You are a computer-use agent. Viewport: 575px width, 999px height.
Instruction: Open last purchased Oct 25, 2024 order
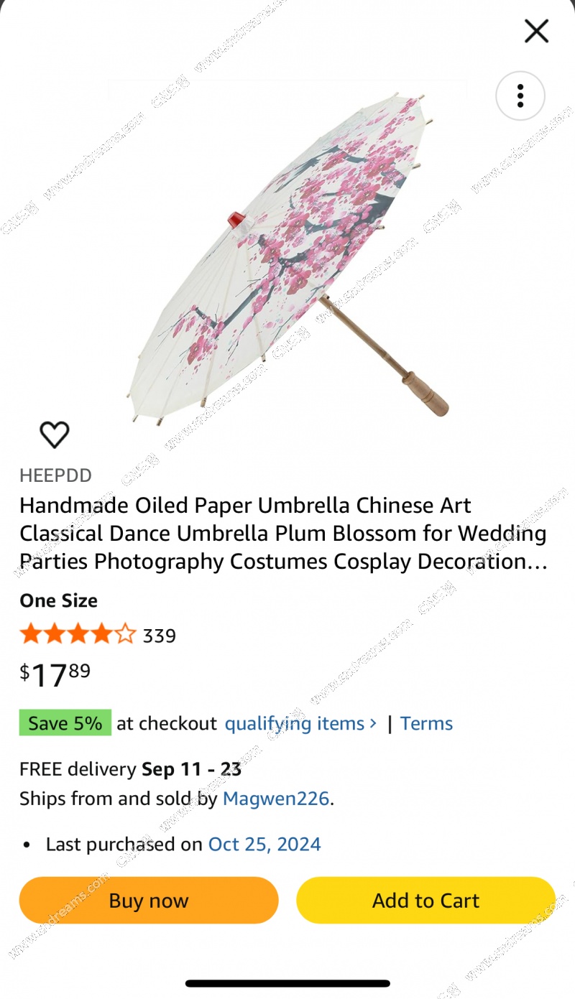click(x=264, y=844)
